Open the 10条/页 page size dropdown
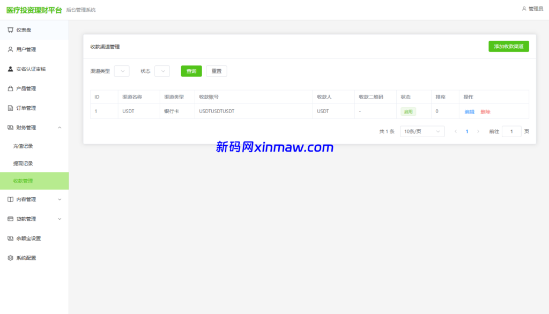 tap(422, 131)
